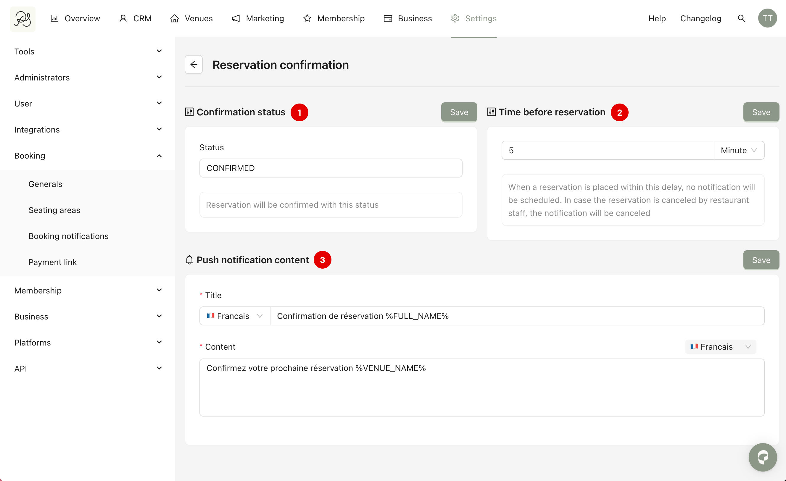Click the app logo in header
This screenshot has width=786, height=481.
click(23, 19)
